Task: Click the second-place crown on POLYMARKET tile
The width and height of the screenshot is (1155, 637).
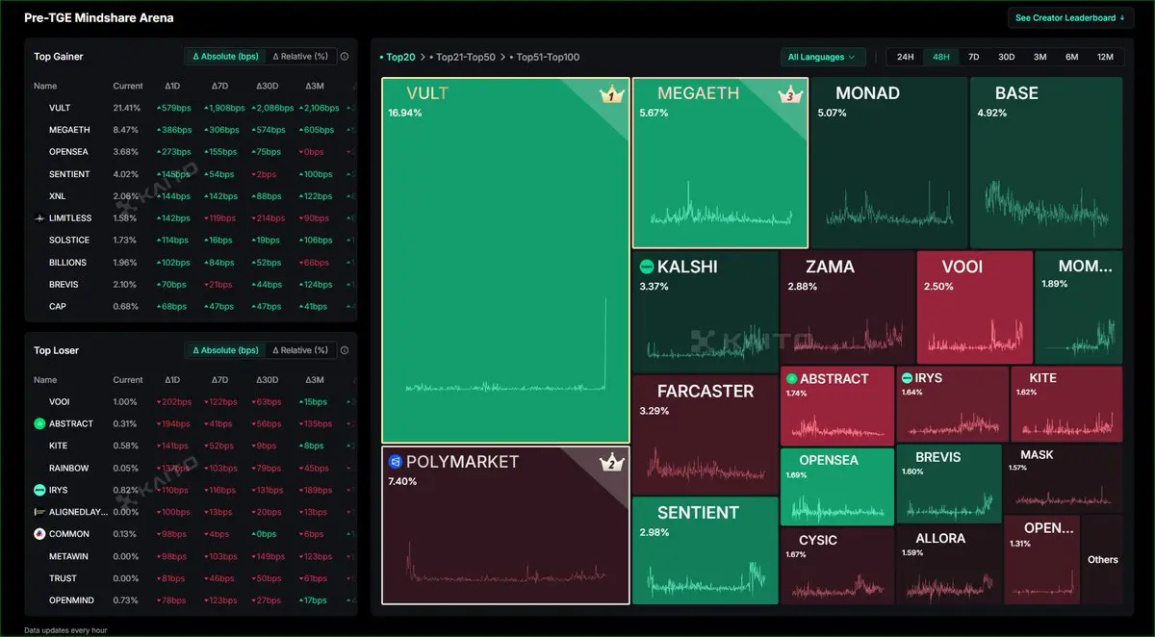Action: [x=611, y=463]
